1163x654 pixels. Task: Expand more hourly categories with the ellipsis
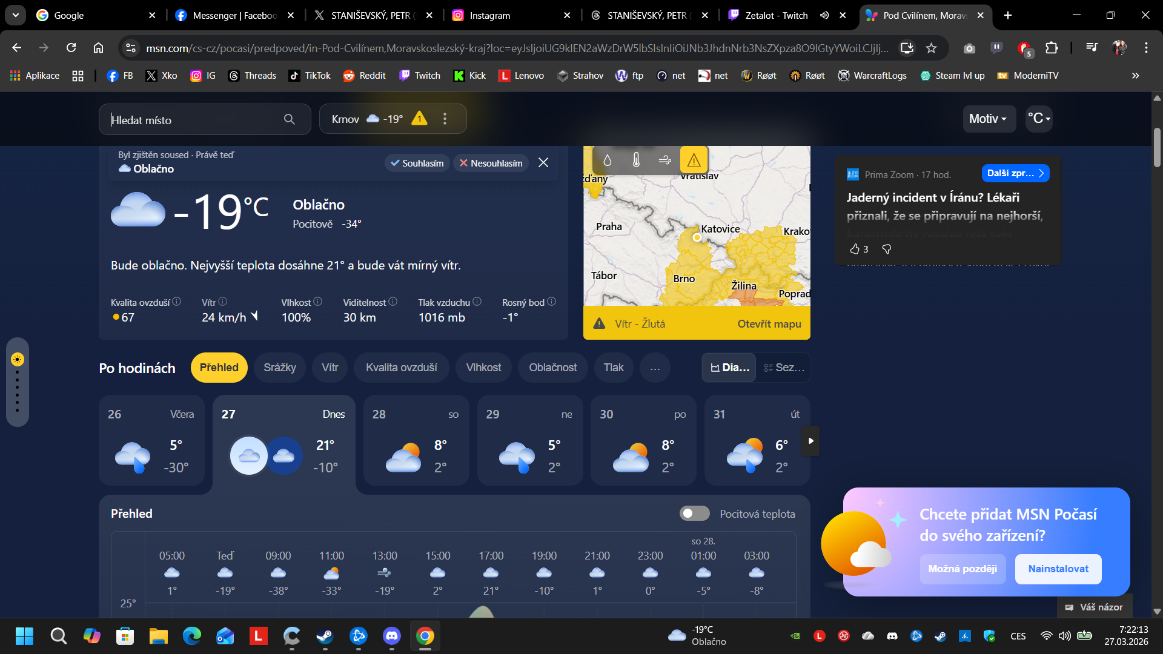(x=655, y=368)
